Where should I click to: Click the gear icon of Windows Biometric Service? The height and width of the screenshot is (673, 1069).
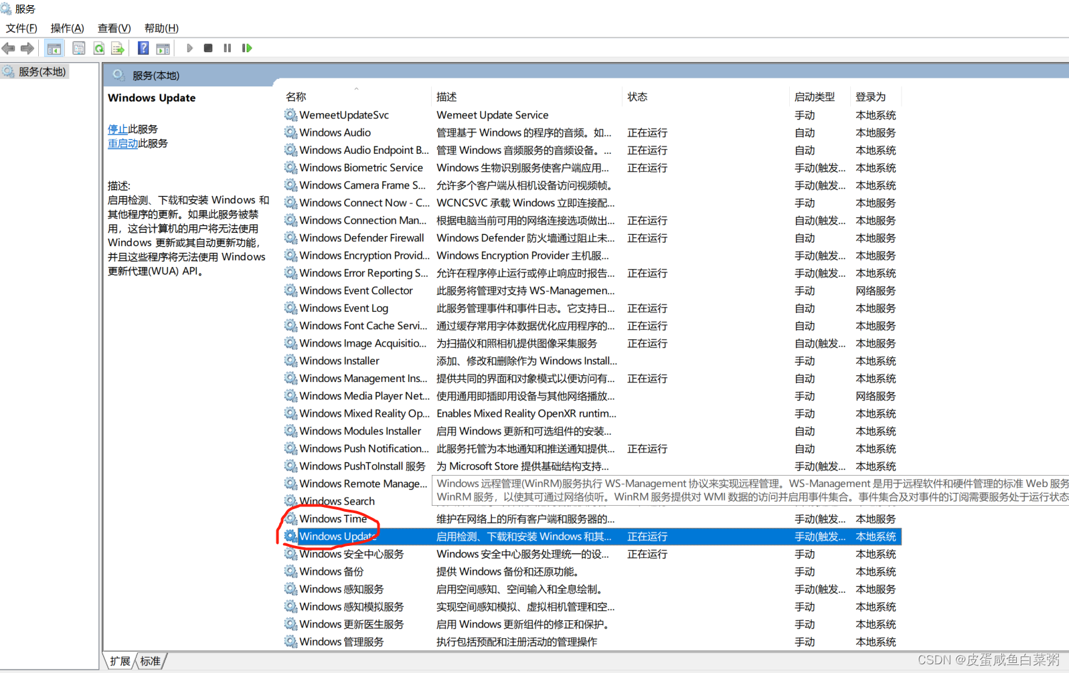tap(291, 168)
